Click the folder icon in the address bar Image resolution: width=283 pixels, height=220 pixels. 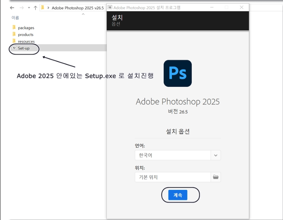42,7
